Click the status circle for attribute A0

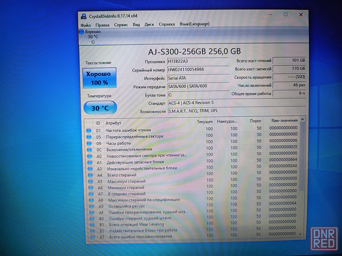coord(90,156)
